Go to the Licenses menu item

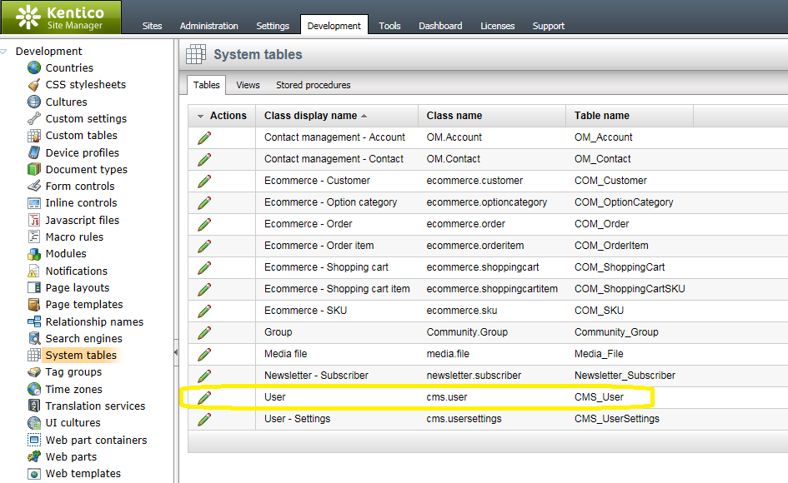[x=497, y=26]
